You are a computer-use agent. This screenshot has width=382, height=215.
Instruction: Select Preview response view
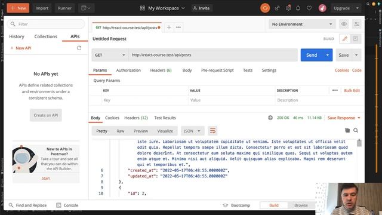coord(141,131)
